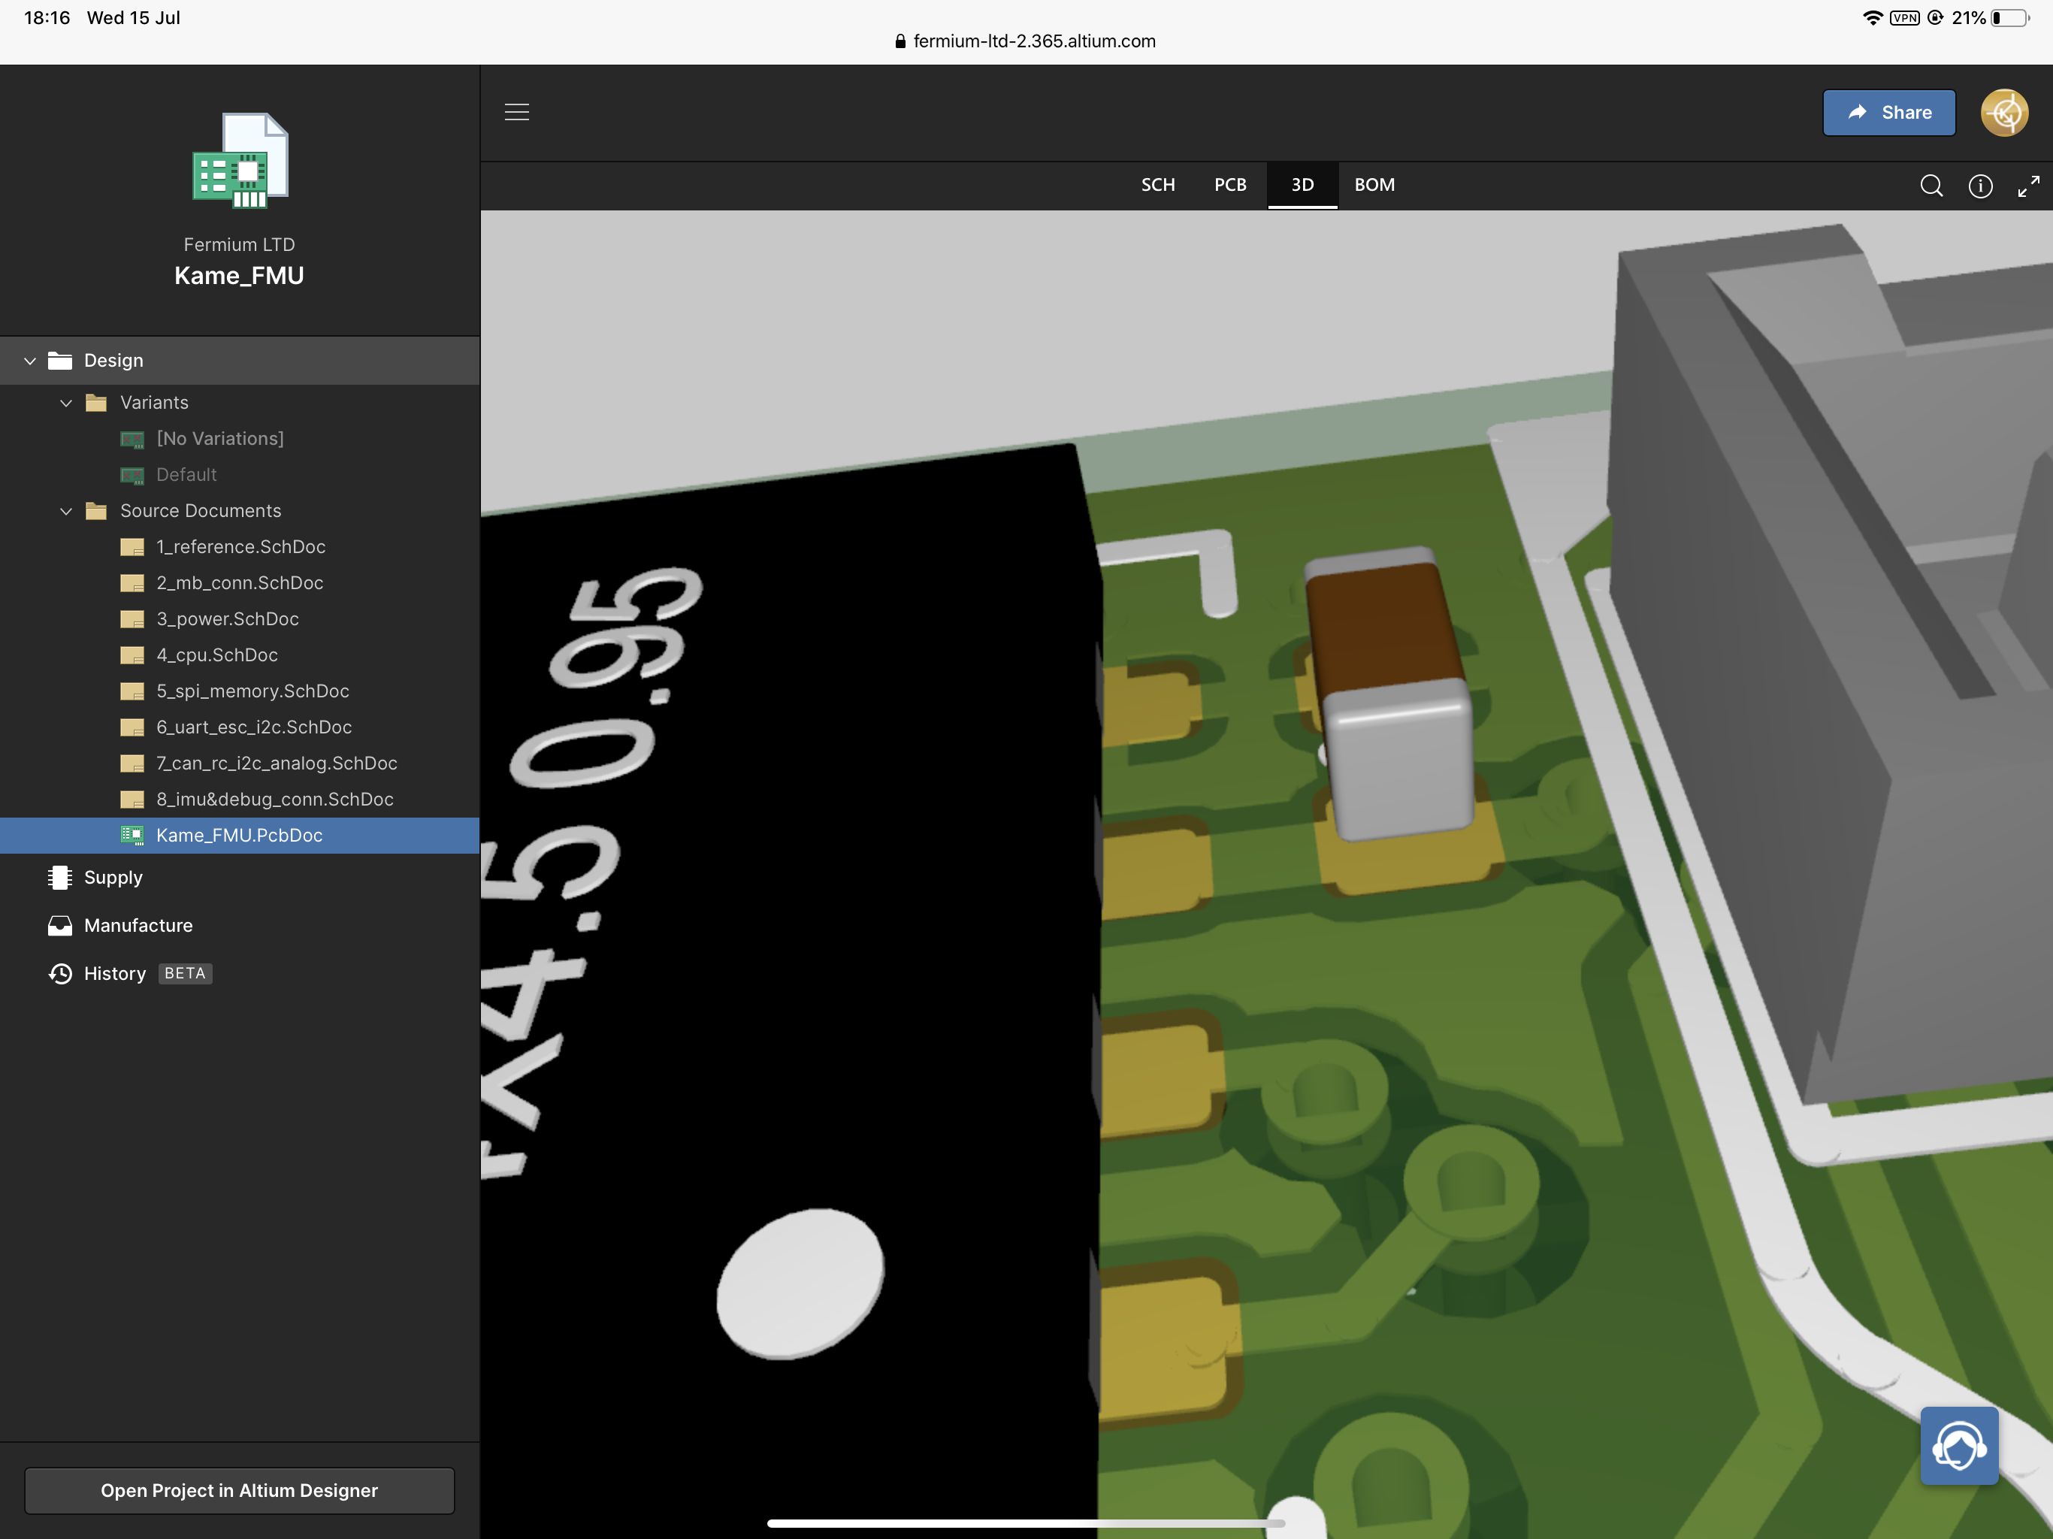This screenshot has width=2053, height=1539.
Task: Select Kame_FMU.PcbDoc document
Action: click(x=239, y=834)
